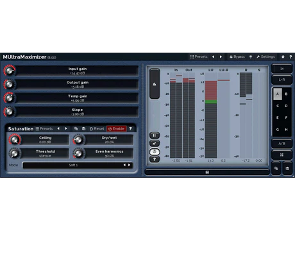Viewport: 295px width, 267px height.
Task: Copy Saturation settings icon
Action: pyautogui.click(x=76, y=128)
